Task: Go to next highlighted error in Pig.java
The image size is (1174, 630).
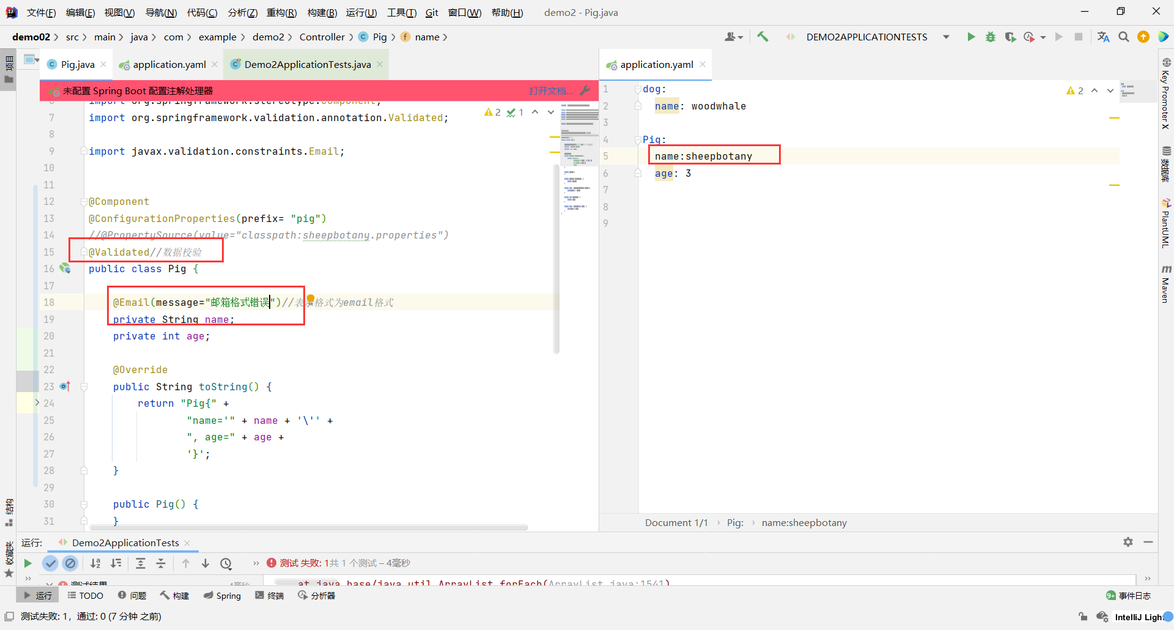Action: [551, 112]
